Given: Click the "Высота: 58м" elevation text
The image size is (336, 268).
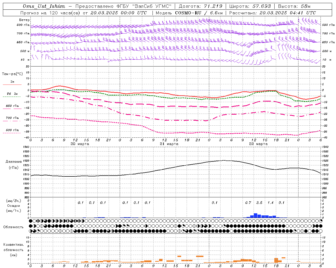Looking at the screenshot, I should tap(294, 6).
